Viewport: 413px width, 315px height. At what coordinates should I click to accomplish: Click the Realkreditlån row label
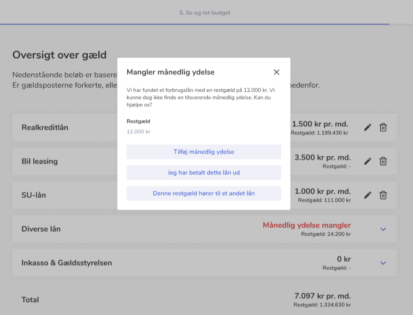click(x=45, y=127)
